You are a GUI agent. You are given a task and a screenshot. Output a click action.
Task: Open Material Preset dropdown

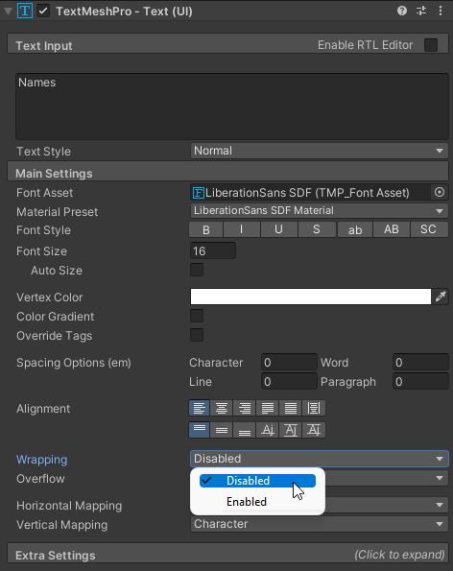tap(319, 211)
